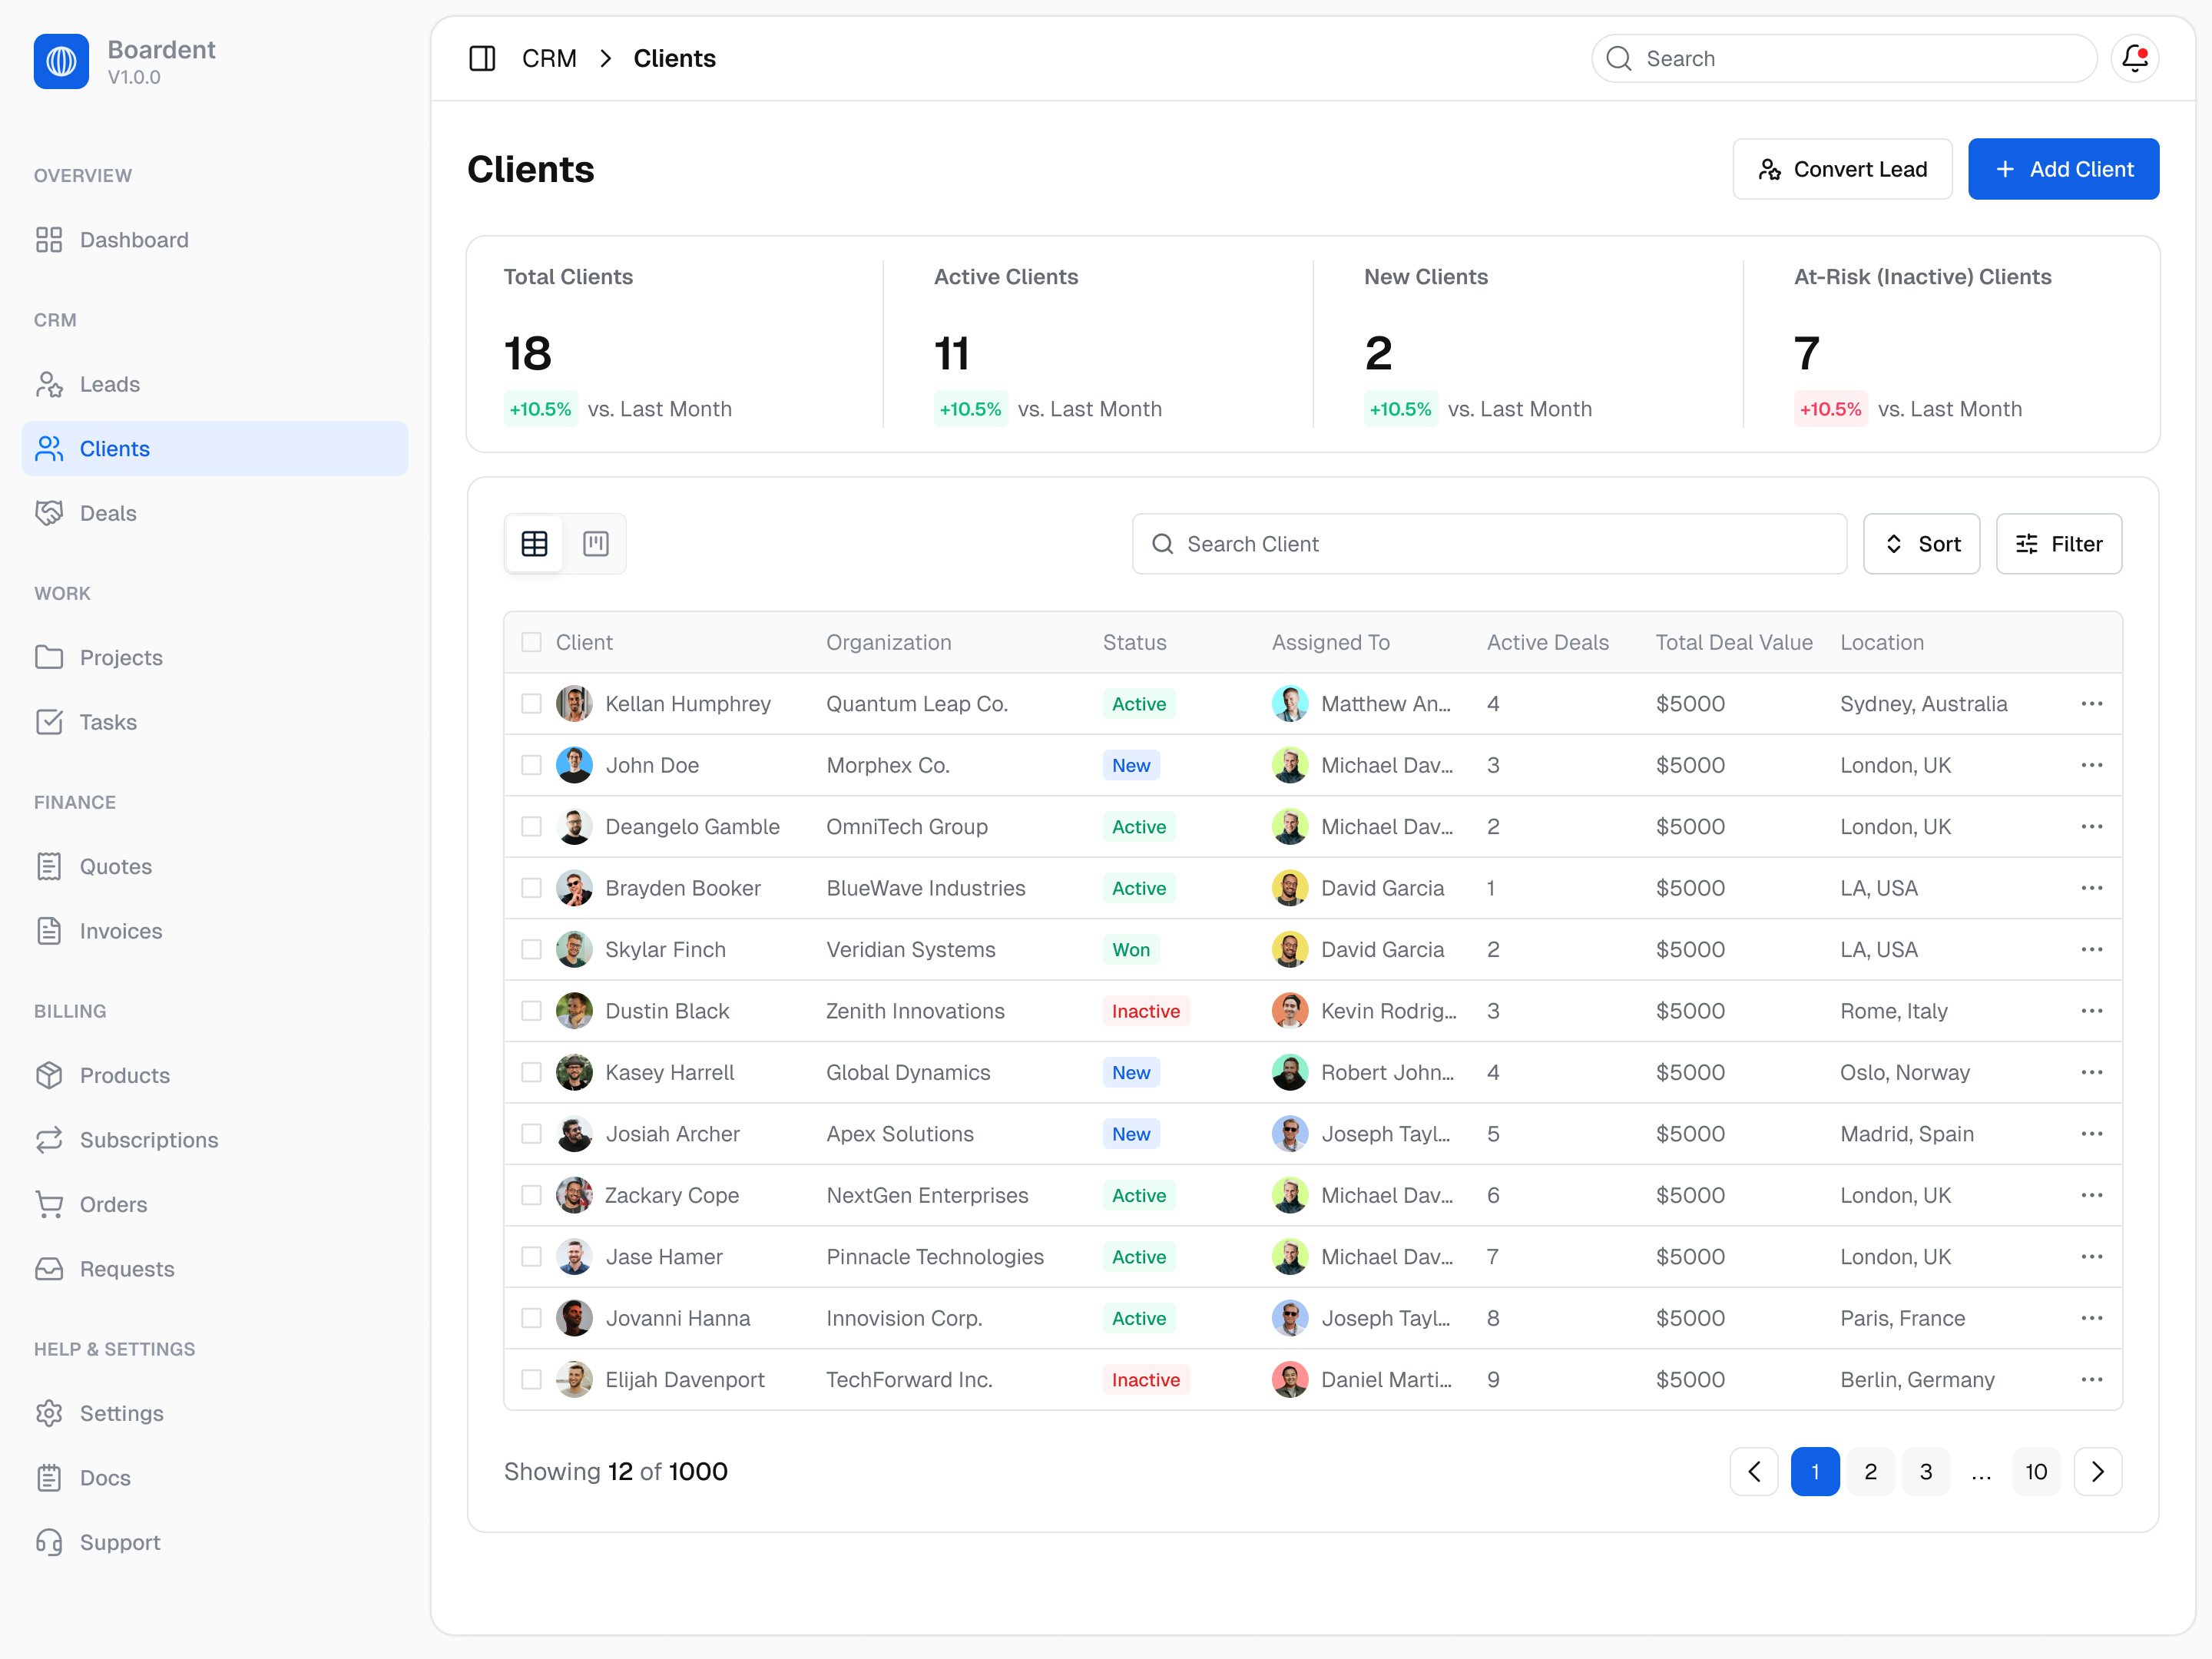The image size is (2212, 1659).
Task: Open row actions for Zackary Cope
Action: 2092,1195
